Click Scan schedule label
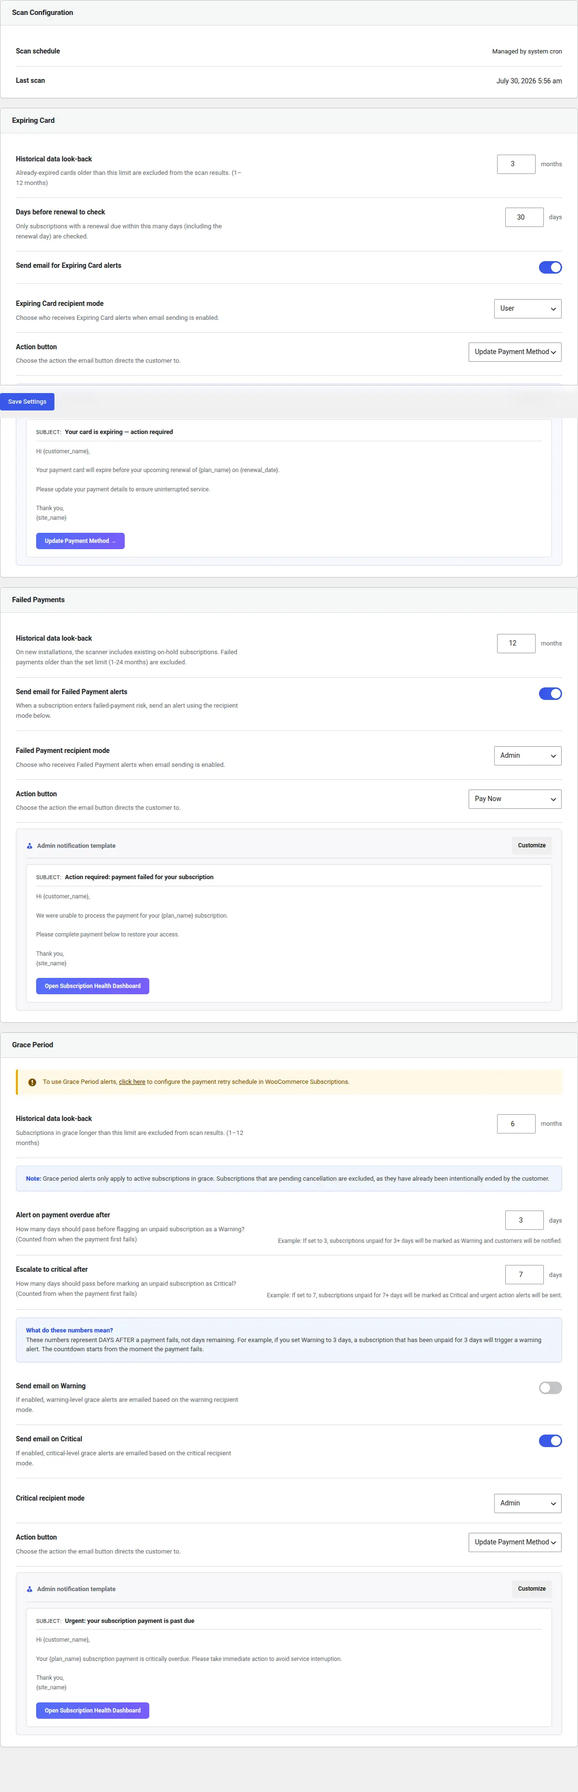 click(38, 51)
